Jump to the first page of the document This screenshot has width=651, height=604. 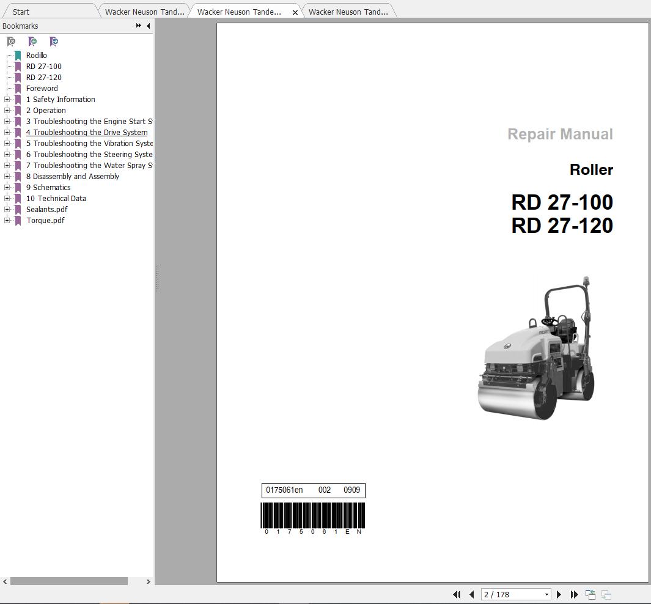[x=457, y=594]
